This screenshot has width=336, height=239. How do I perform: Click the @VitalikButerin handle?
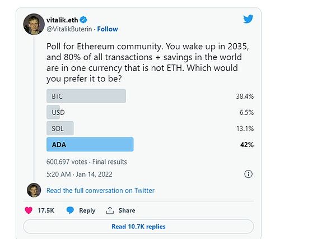(70, 29)
